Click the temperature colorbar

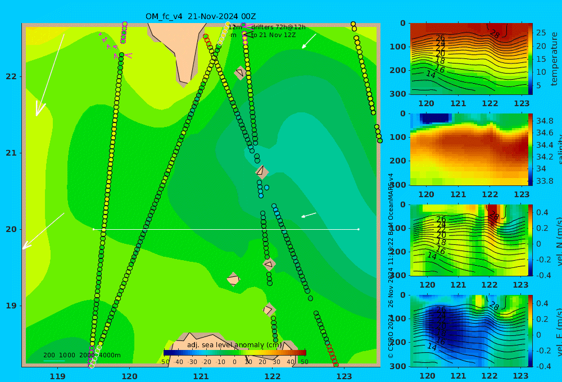(x=531, y=59)
